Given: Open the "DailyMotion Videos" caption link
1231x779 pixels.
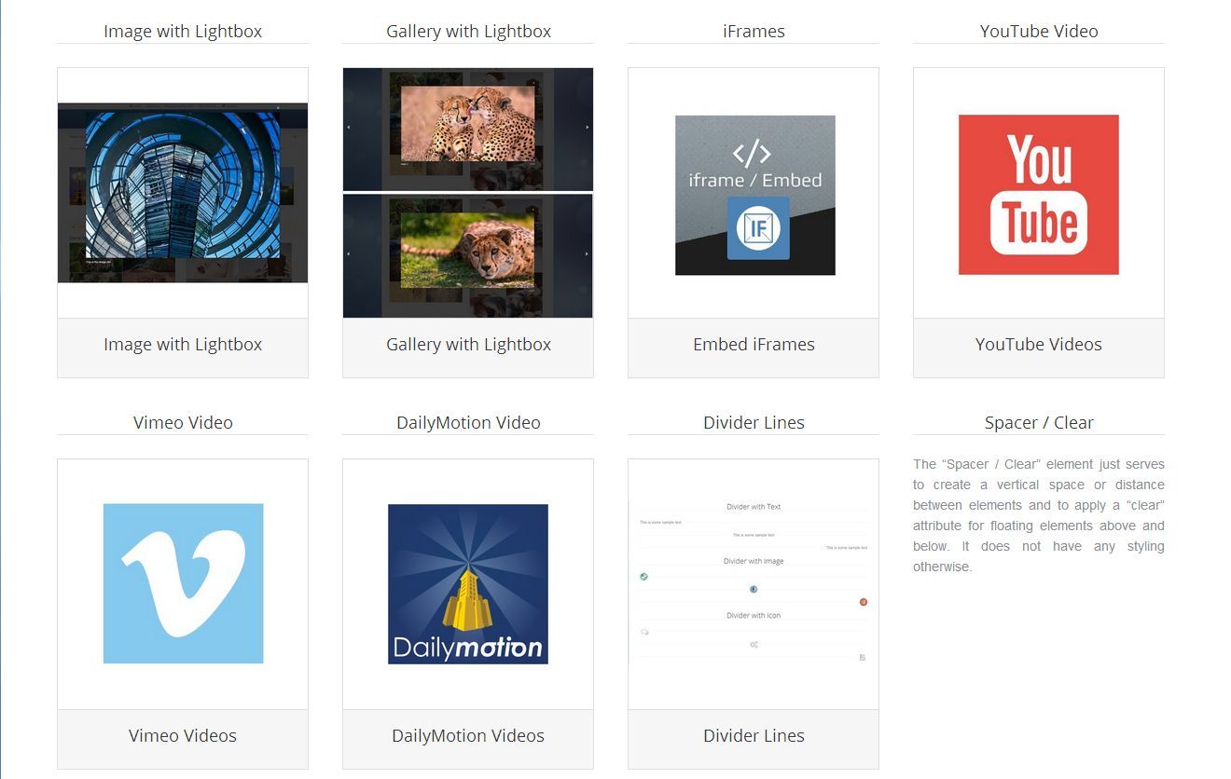Looking at the screenshot, I should [468, 735].
